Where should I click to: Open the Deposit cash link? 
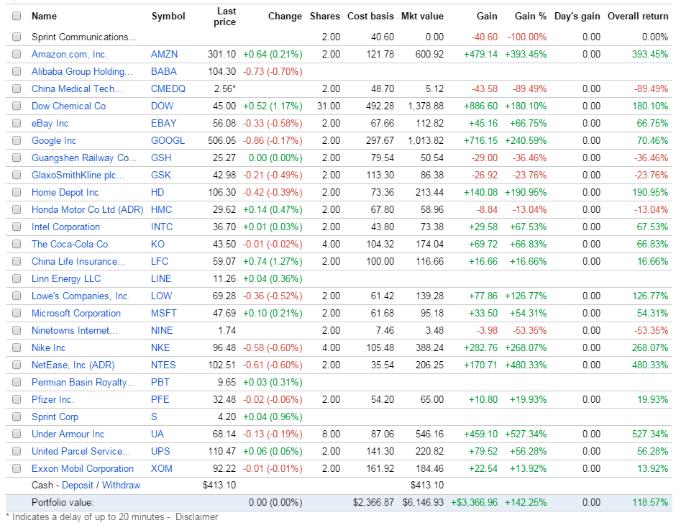pos(78,486)
